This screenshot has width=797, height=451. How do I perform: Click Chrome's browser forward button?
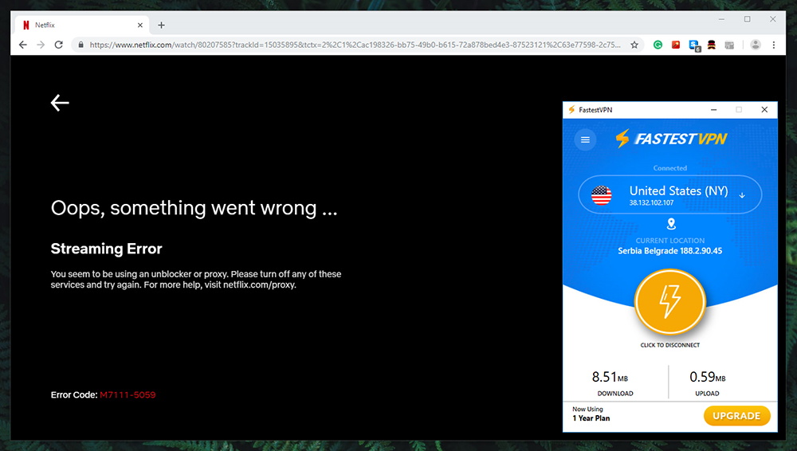[41, 45]
